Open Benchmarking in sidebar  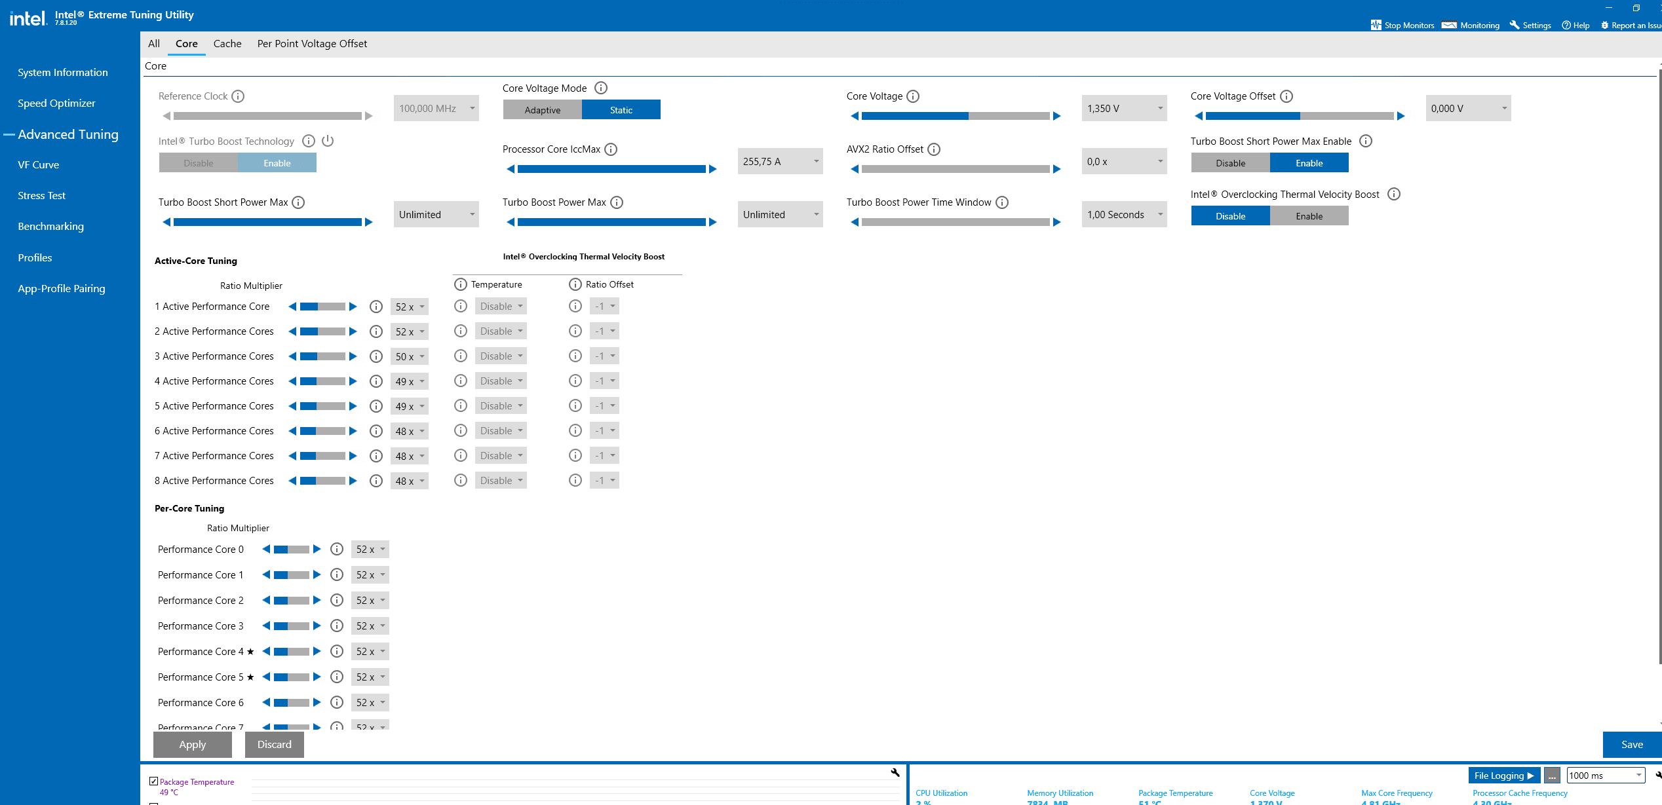(x=51, y=226)
